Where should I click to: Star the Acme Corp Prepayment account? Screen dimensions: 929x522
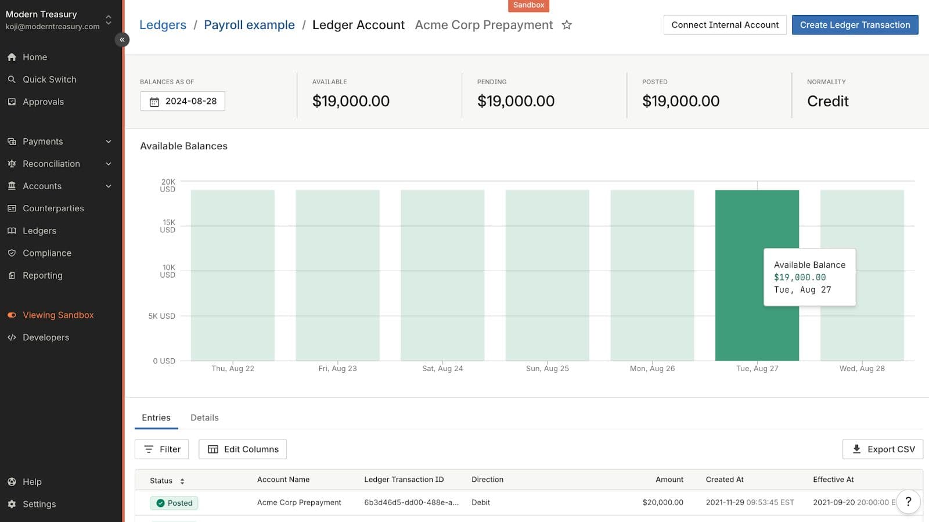coord(567,25)
